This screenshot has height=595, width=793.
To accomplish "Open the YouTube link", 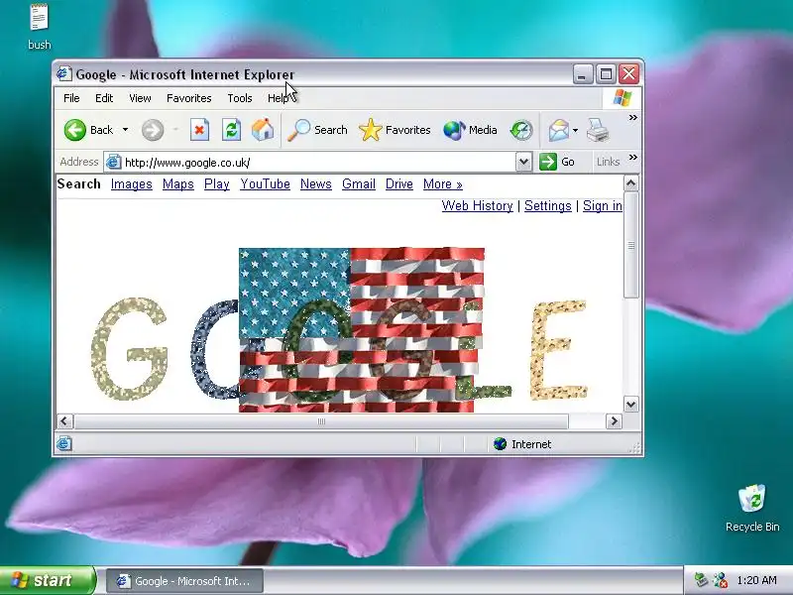I will 265,184.
